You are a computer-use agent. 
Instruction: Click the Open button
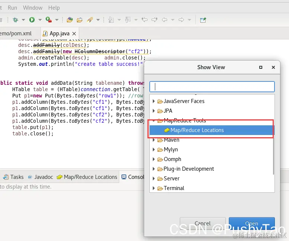coord(252,224)
